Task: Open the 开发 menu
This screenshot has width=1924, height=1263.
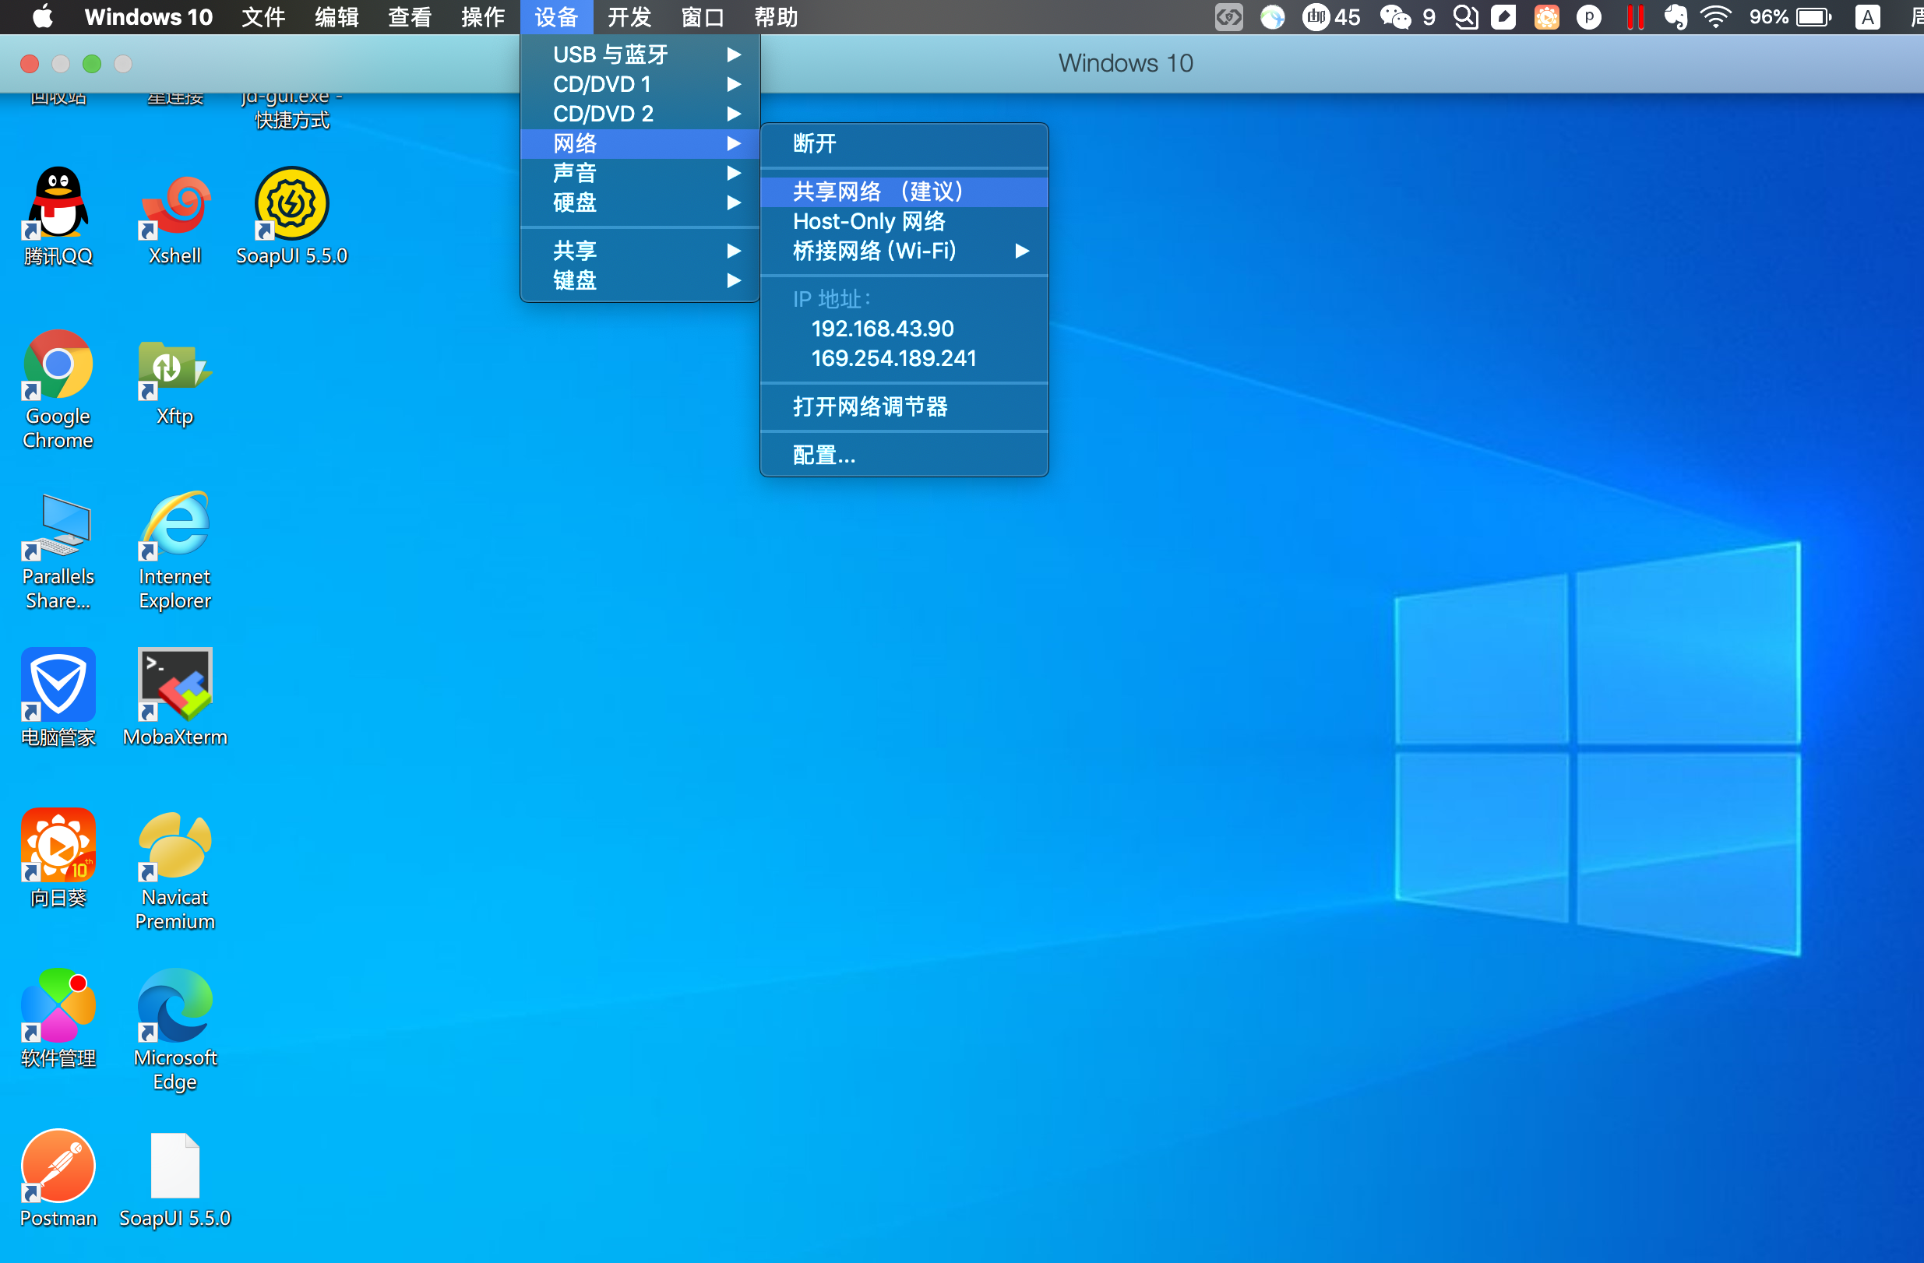Action: (629, 17)
